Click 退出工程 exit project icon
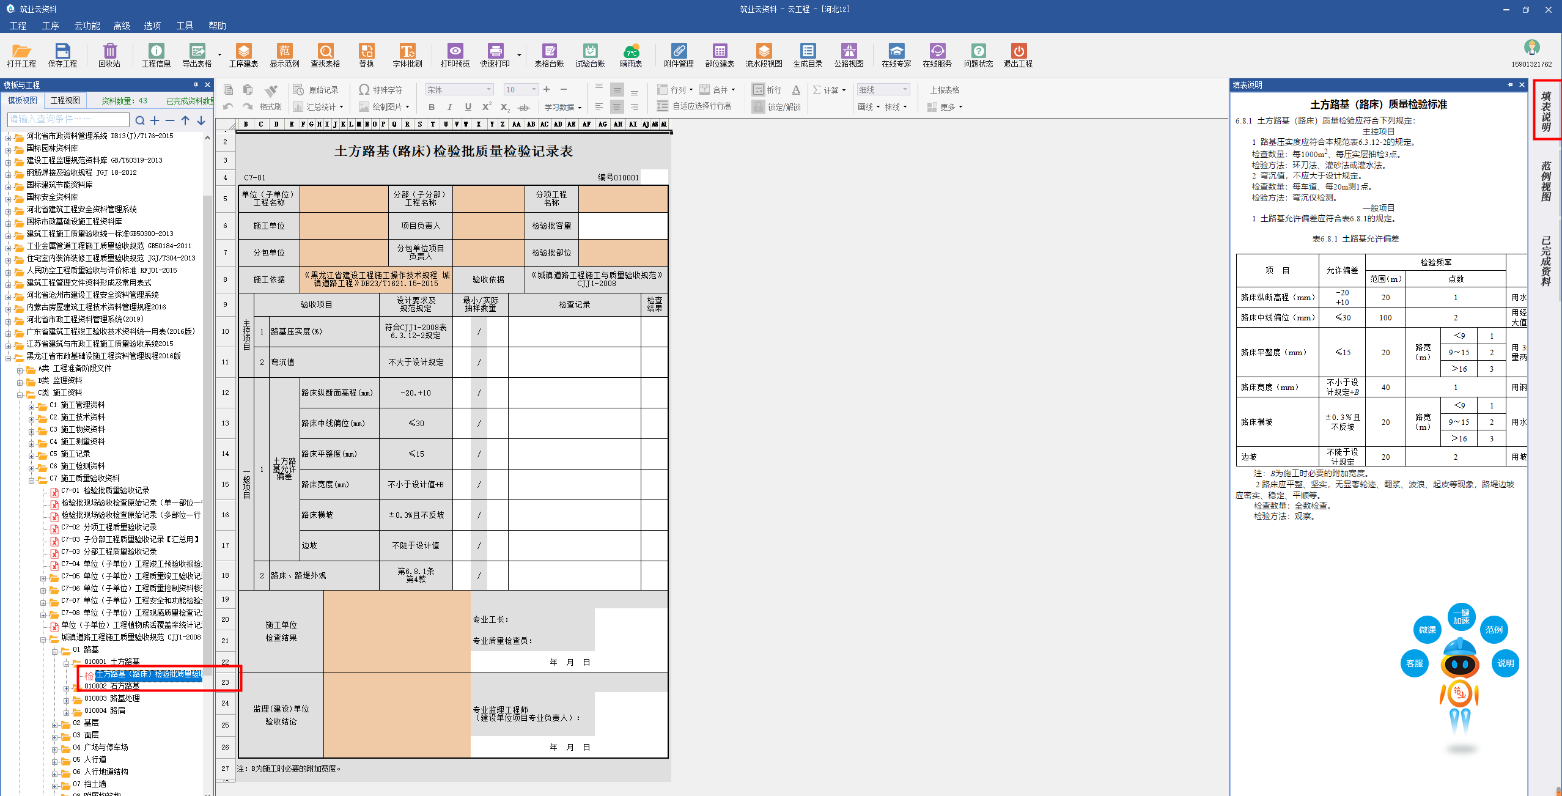 (1018, 55)
